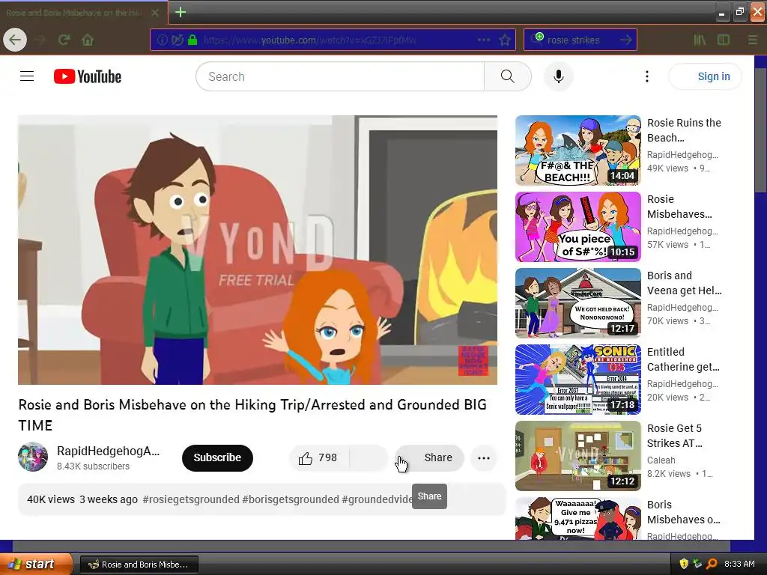
Task: Open YouTube settings three-dot menu
Action: pos(646,76)
